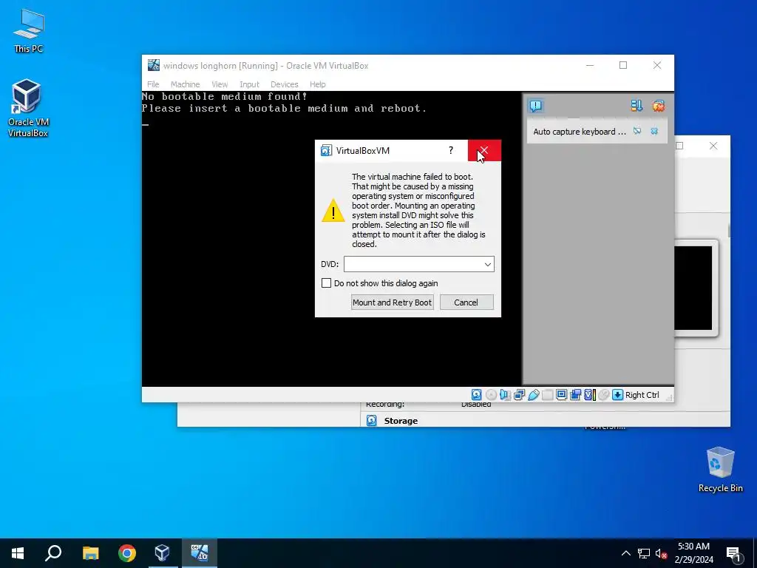The image size is (757, 568).
Task: Open the View menu
Action: [x=220, y=84]
